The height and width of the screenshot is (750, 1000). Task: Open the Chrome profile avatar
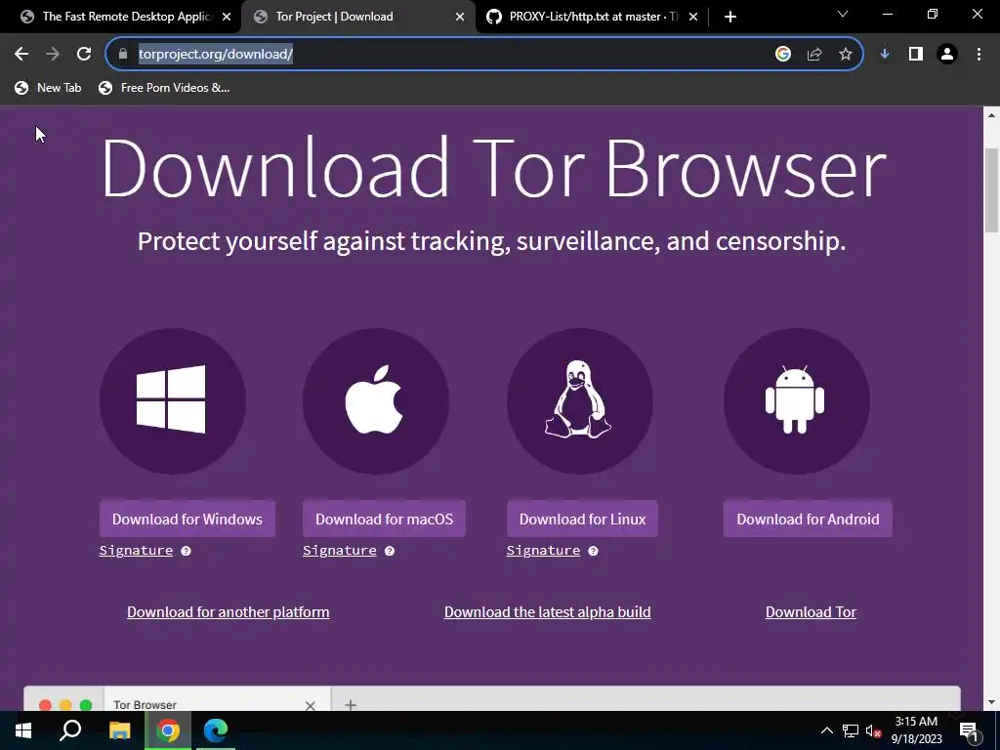click(x=947, y=55)
